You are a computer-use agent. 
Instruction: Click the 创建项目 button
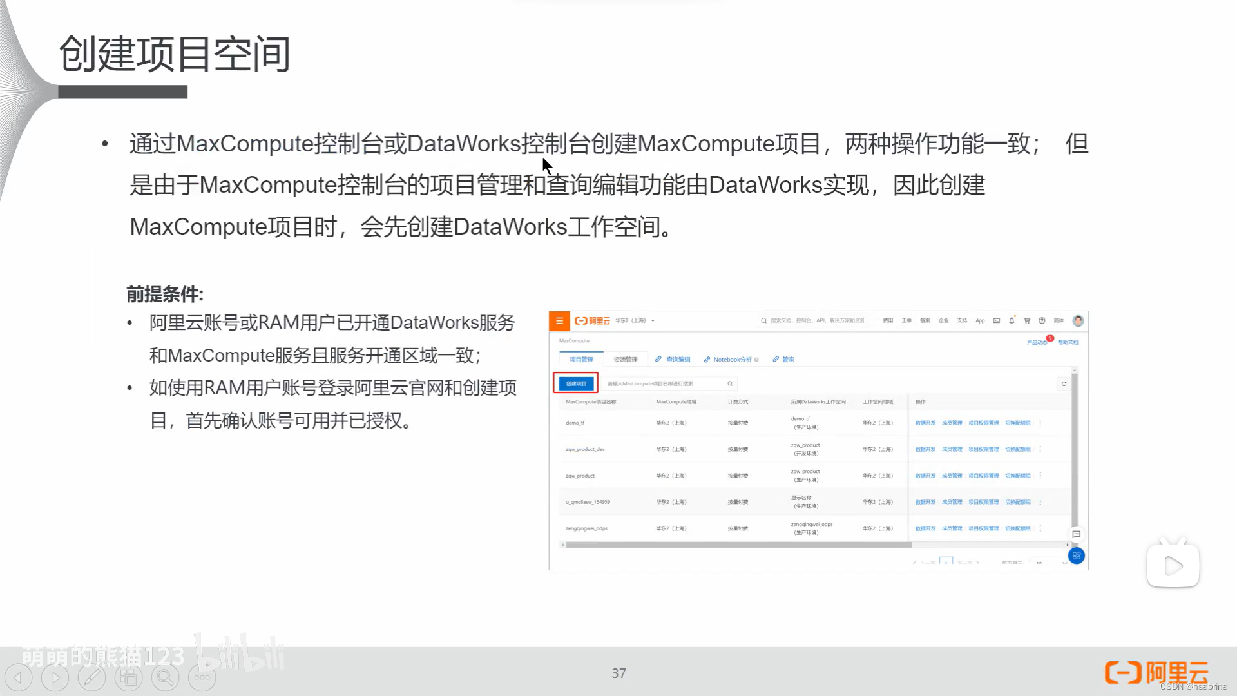(x=575, y=383)
